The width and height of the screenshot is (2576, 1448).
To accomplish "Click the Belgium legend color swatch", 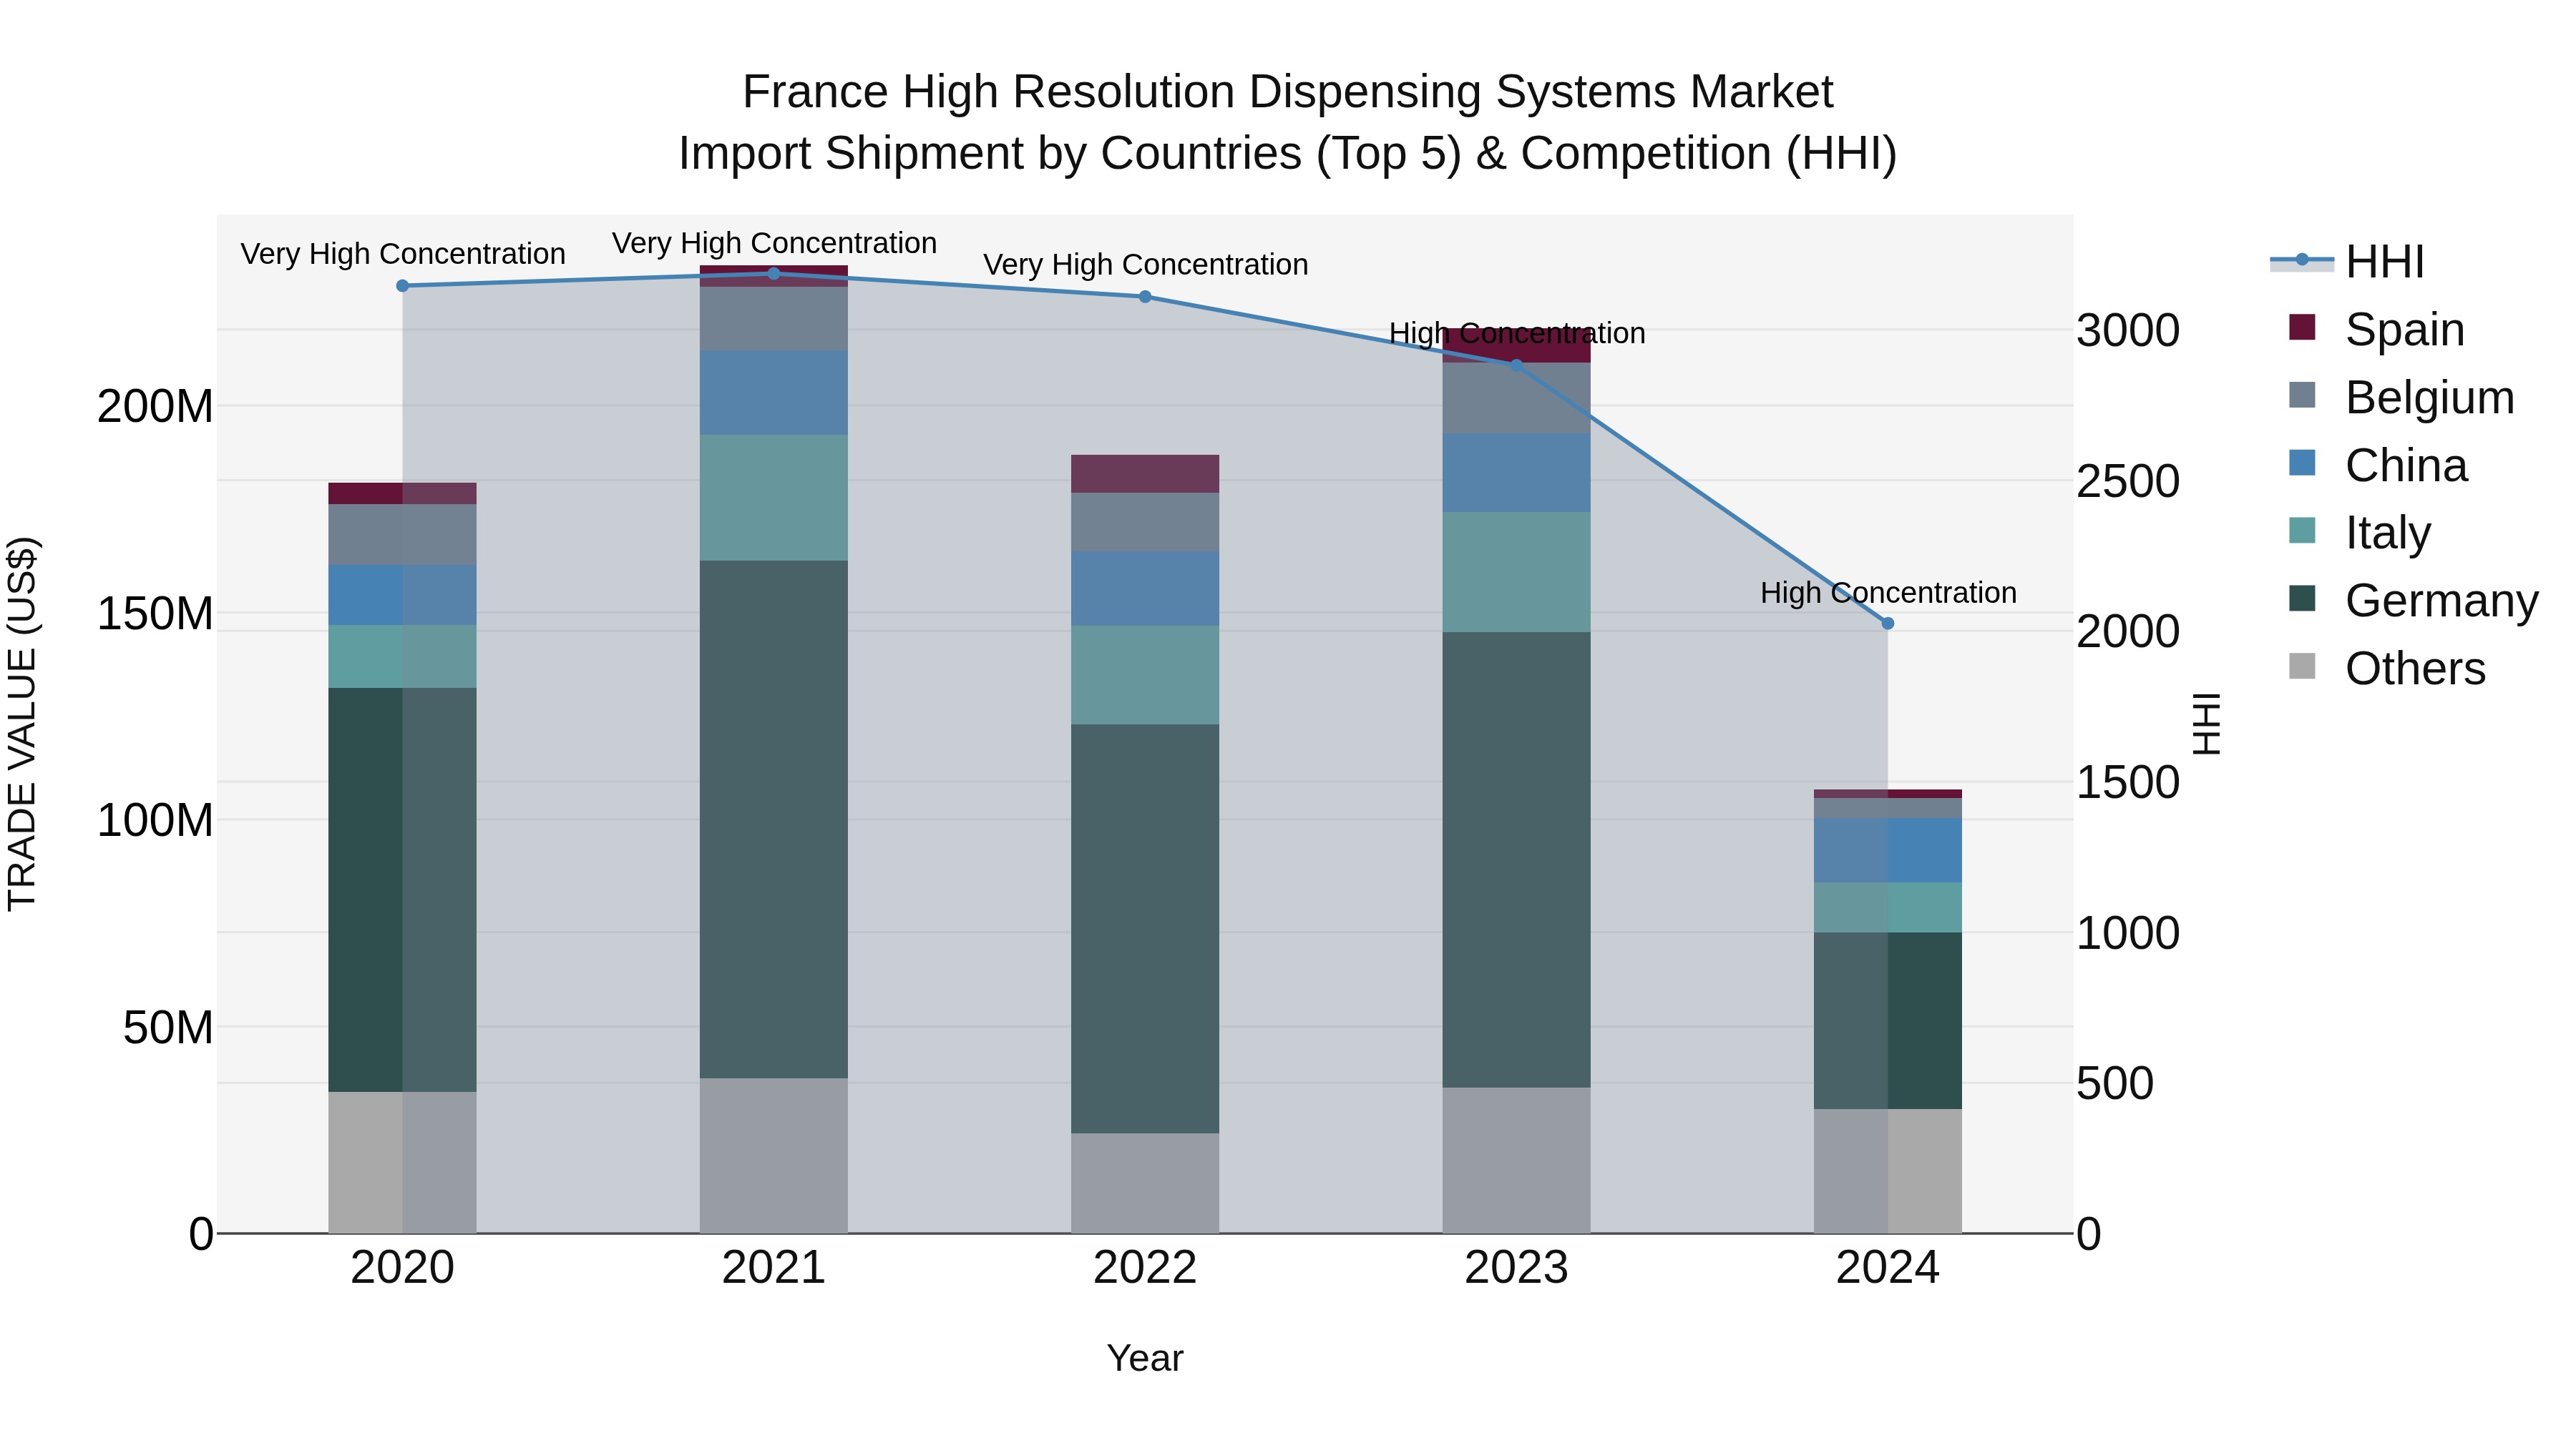I will pos(2302,395).
